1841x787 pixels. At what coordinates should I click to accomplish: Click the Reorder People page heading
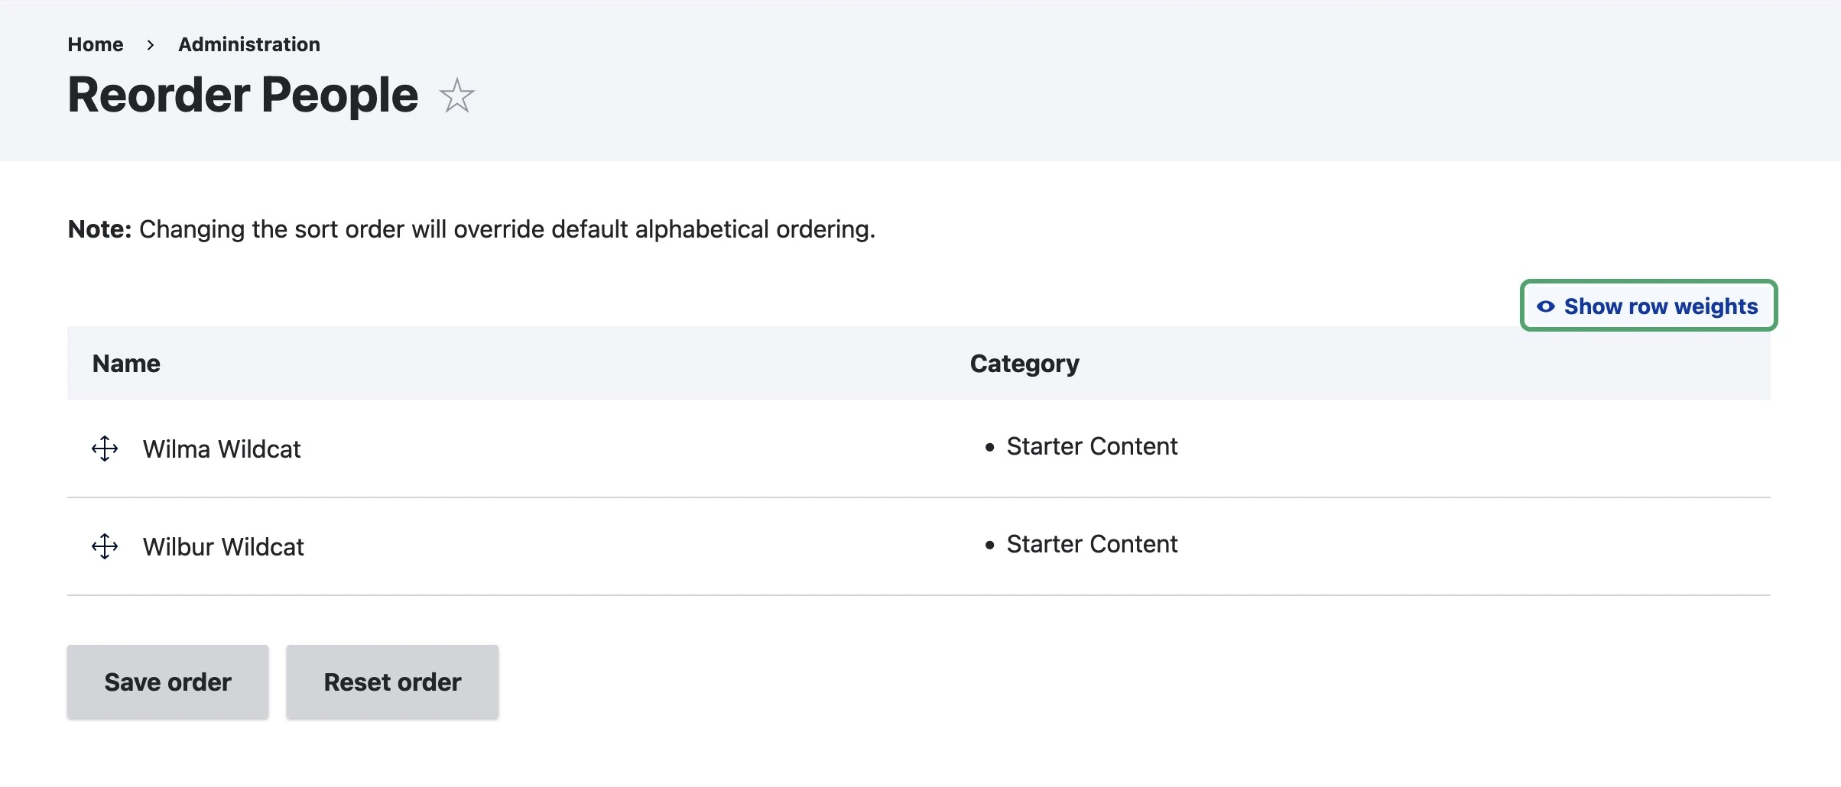[x=243, y=96]
